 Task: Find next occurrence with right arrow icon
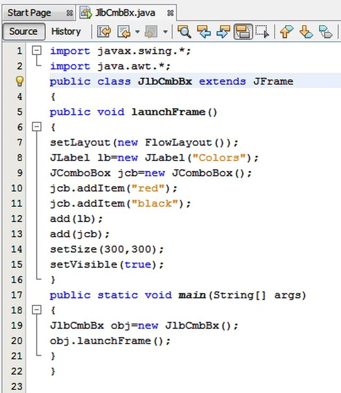(x=223, y=32)
